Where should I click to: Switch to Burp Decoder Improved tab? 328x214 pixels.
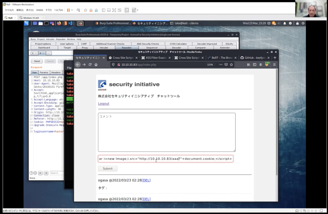point(206,44)
